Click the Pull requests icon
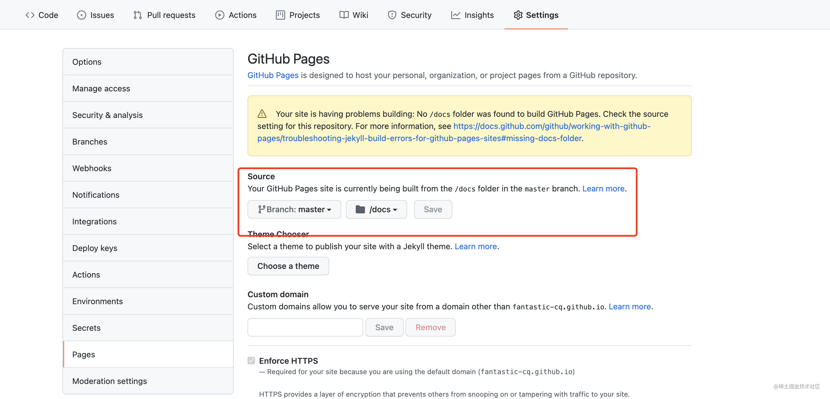Viewport: 830px width, 399px height. pos(138,15)
